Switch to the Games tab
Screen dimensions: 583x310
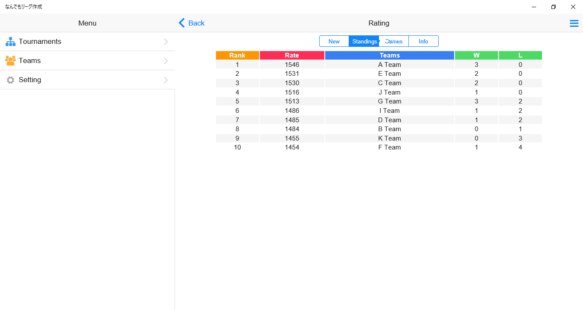coord(394,41)
